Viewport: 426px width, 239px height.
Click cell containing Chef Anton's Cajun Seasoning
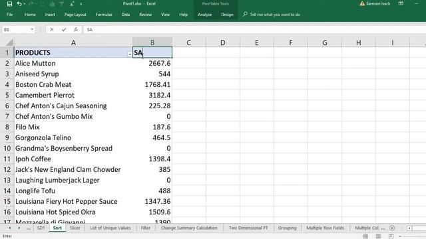pos(73,106)
